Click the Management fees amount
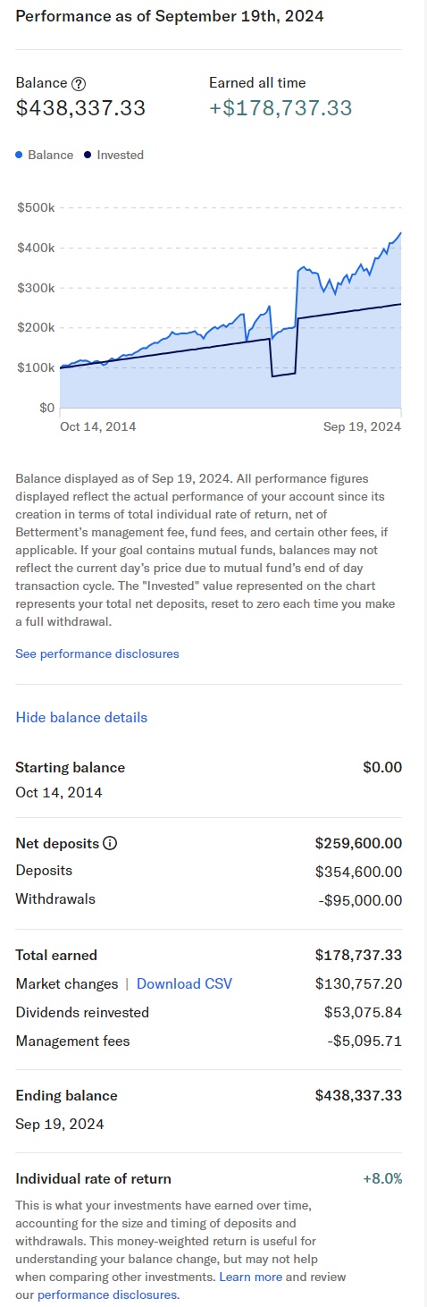The width and height of the screenshot is (427, 1307). point(363,1041)
